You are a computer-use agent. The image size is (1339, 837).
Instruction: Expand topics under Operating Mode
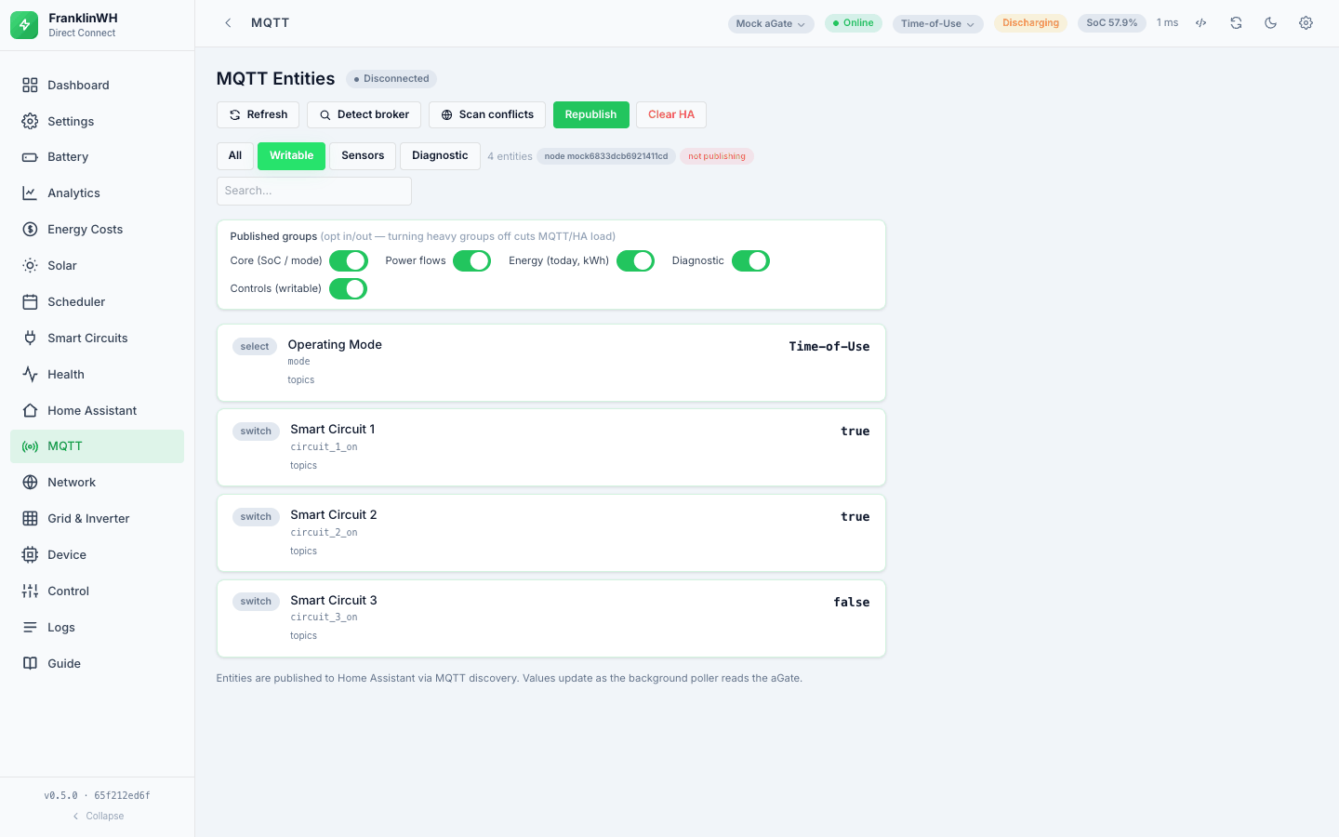301,379
